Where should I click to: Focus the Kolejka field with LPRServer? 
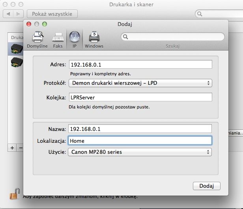coord(140,97)
